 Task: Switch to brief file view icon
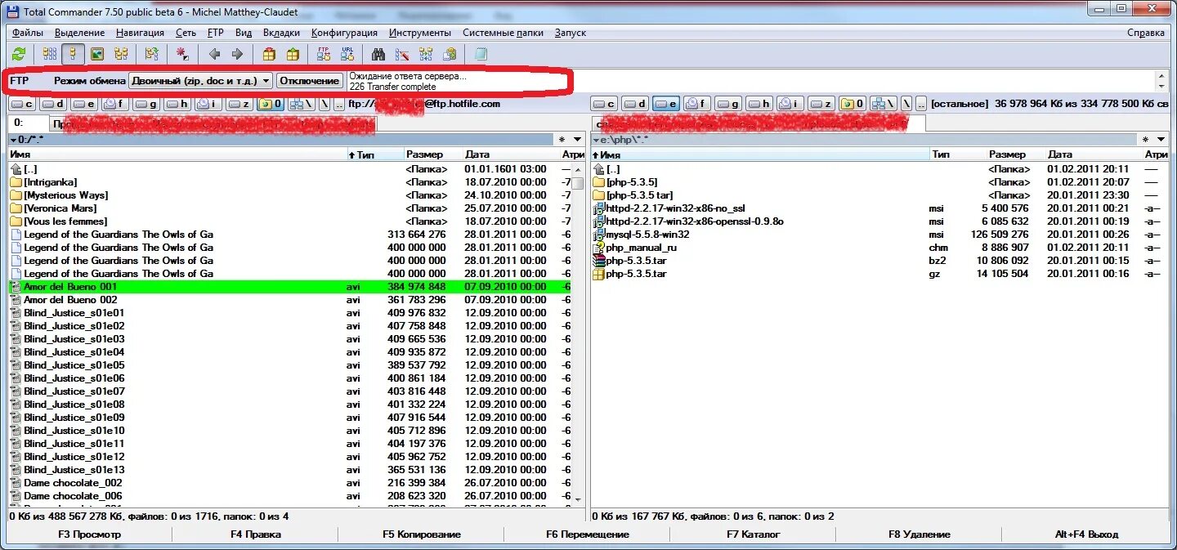pos(50,54)
